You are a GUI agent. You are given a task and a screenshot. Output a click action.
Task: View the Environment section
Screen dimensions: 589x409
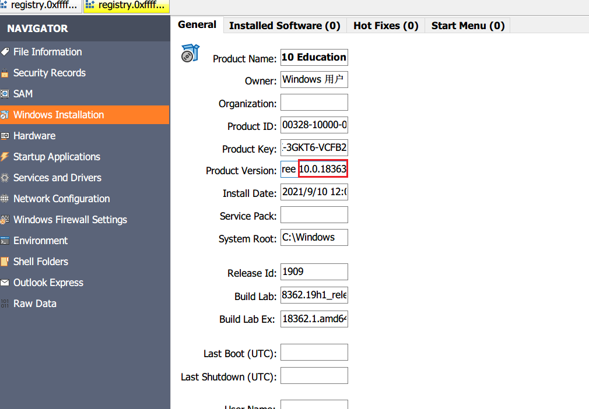85,241
